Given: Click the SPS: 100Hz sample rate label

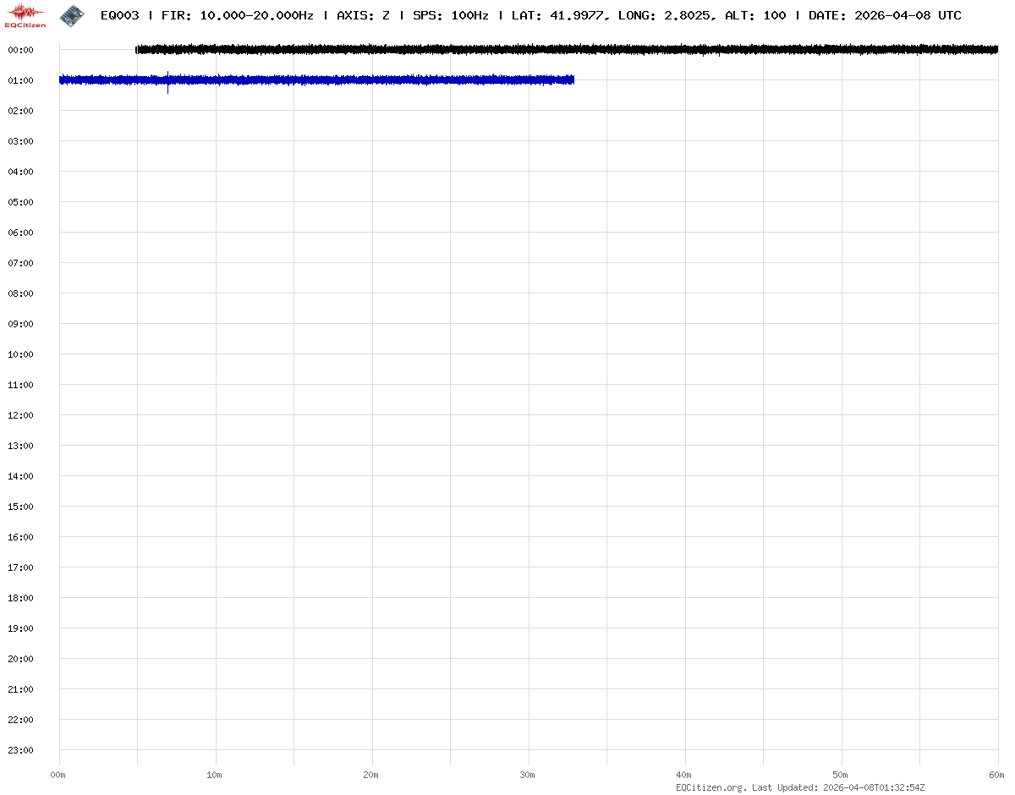Looking at the screenshot, I should pos(451,15).
